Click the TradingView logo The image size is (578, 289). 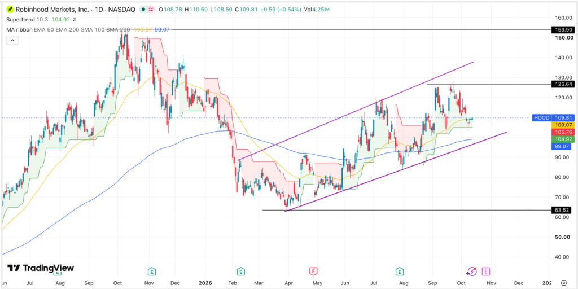41,268
